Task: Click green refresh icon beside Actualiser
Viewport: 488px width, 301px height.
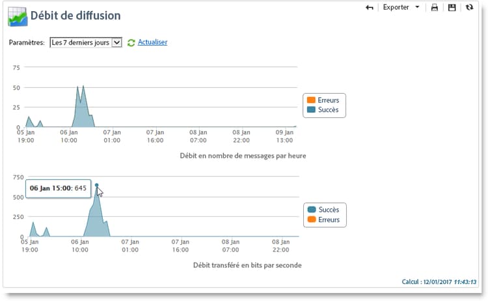Action: pos(131,43)
